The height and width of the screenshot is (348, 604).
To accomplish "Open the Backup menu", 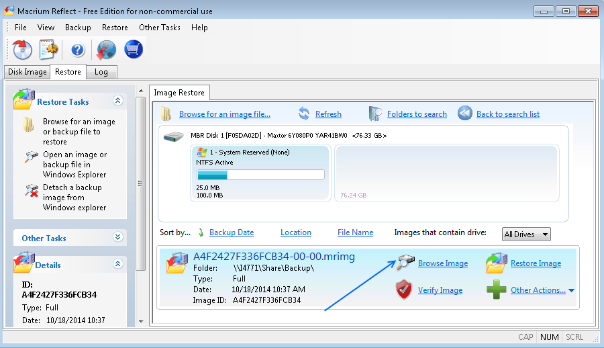I will point(78,28).
